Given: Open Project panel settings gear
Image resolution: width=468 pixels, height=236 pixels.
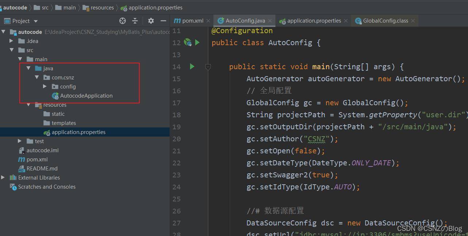Looking at the screenshot, I should 151,21.
